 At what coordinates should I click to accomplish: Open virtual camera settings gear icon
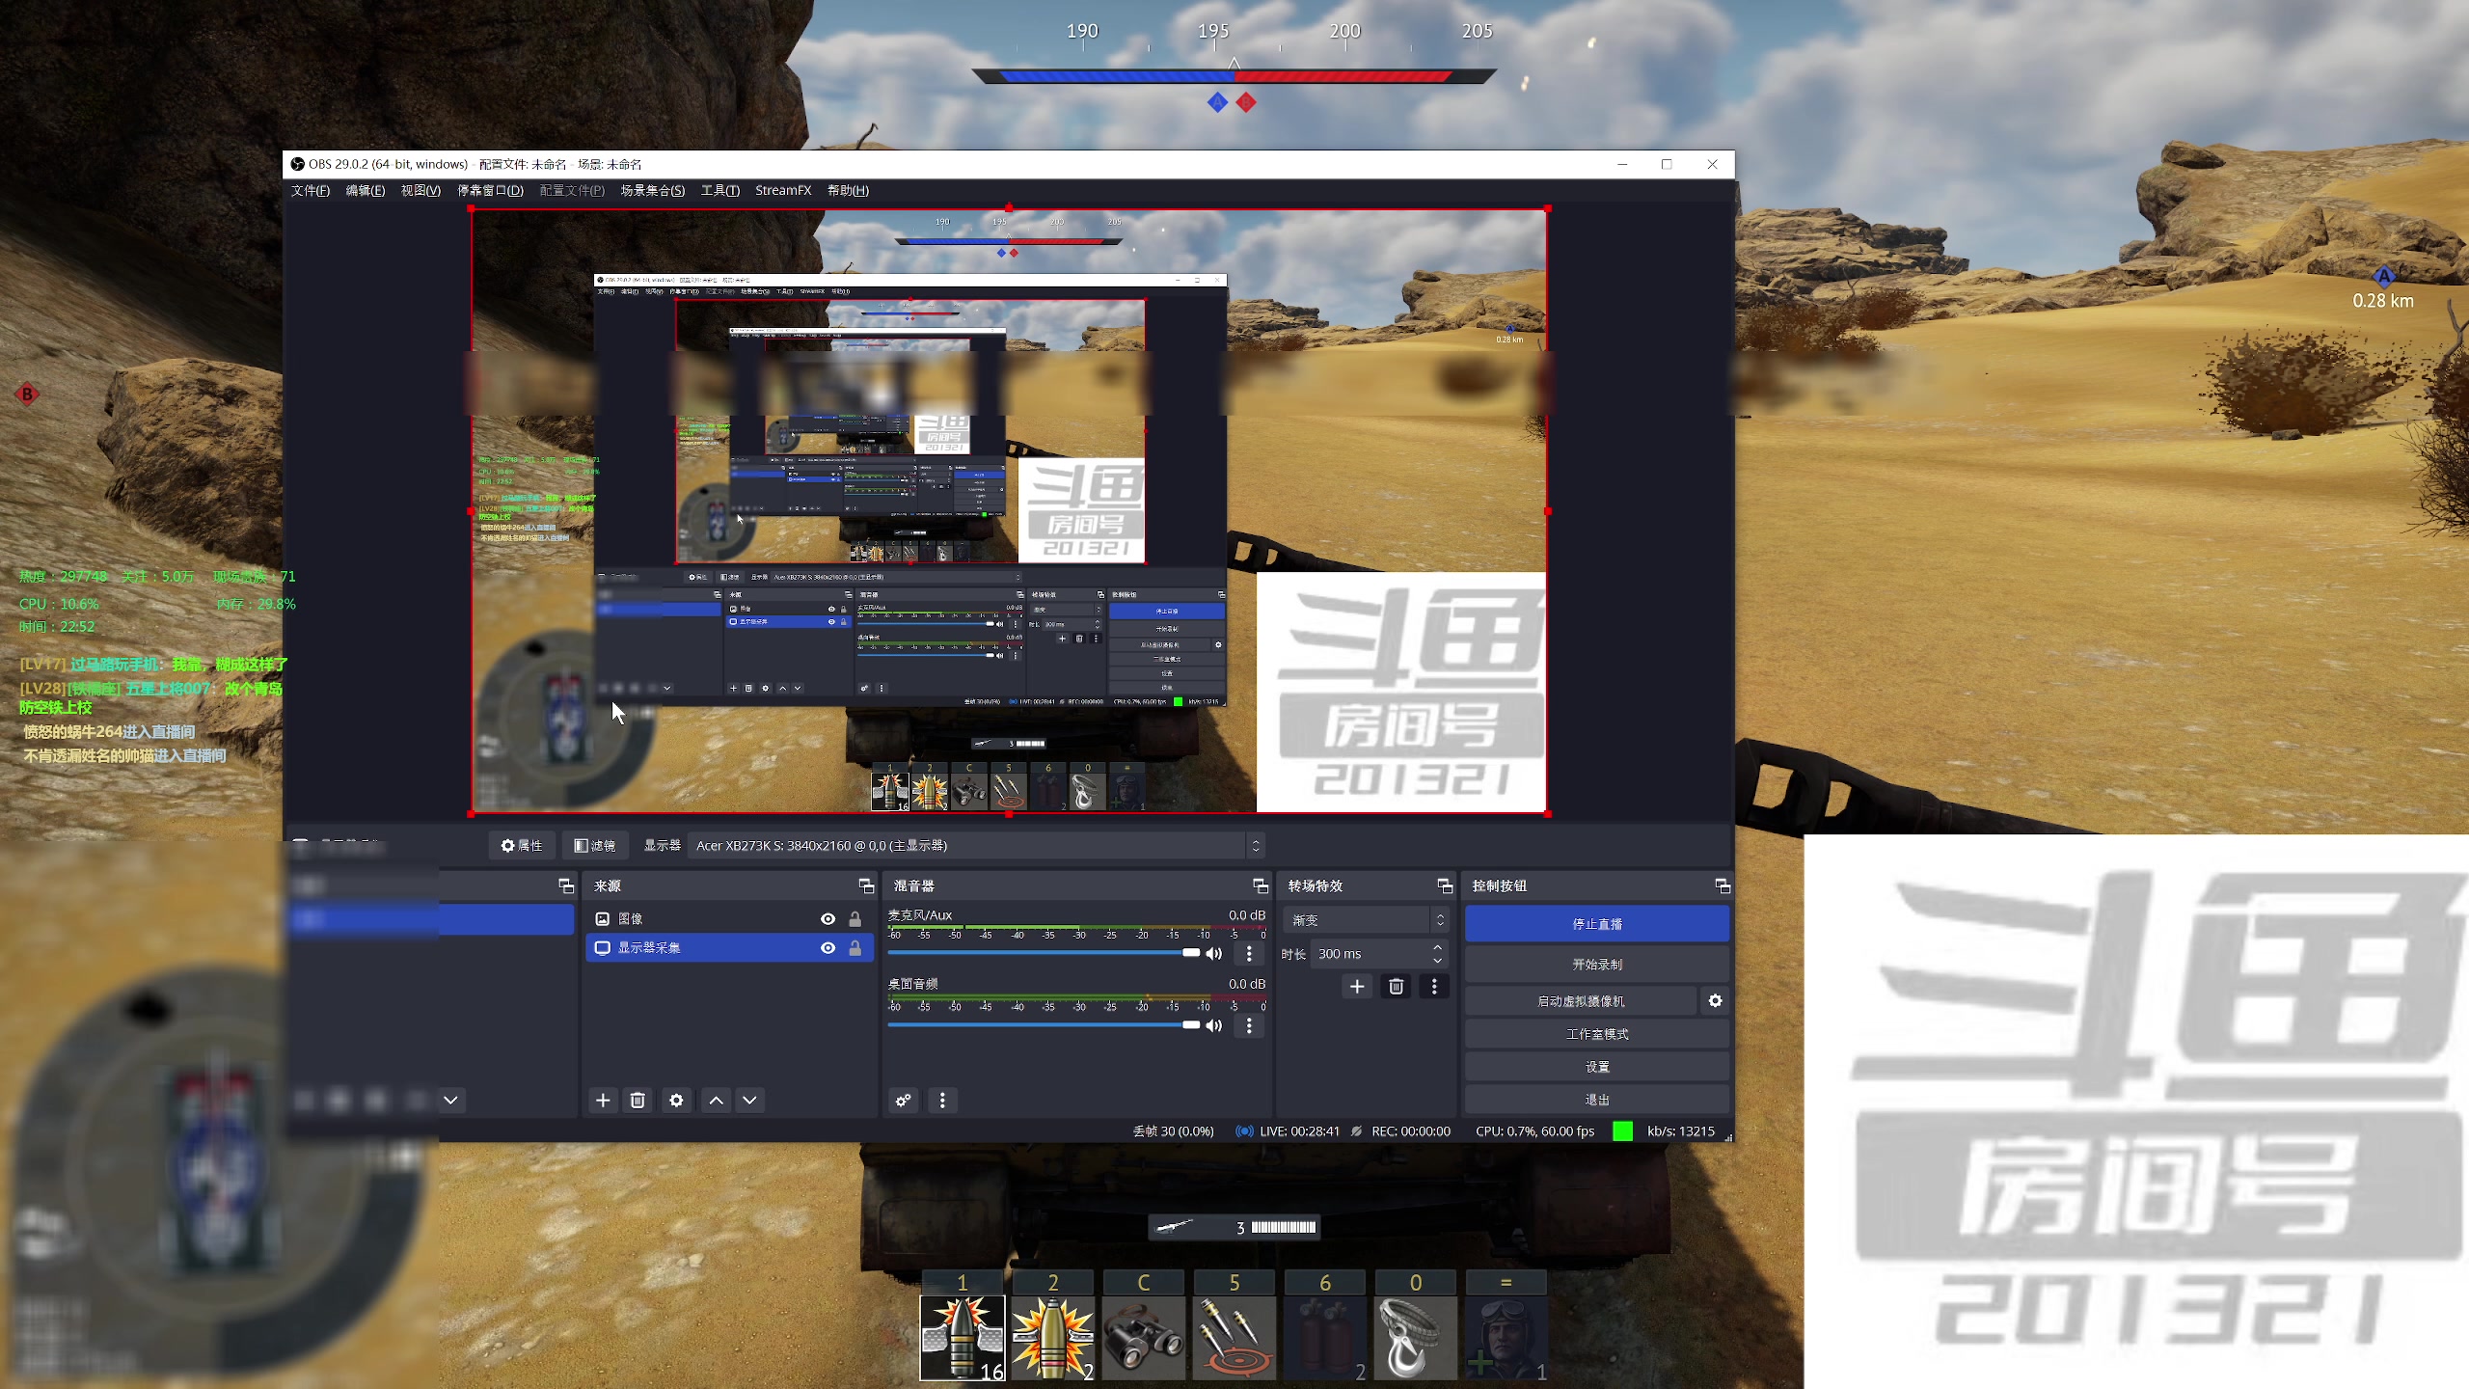[x=1715, y=1001]
